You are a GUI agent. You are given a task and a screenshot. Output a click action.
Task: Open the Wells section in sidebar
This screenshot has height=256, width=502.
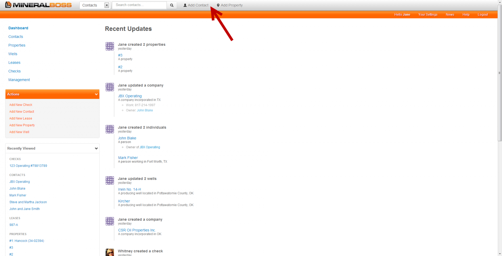coord(13,54)
